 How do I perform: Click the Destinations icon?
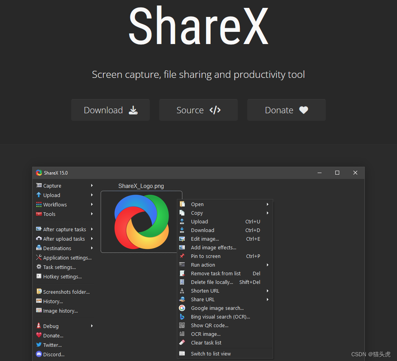(39, 247)
